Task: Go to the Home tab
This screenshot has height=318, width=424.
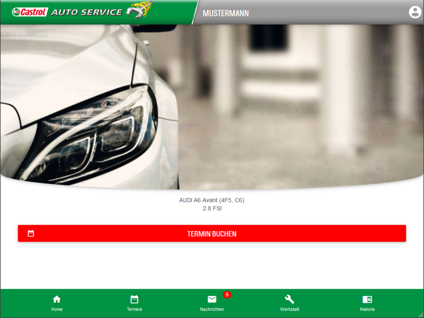Action: [x=57, y=303]
